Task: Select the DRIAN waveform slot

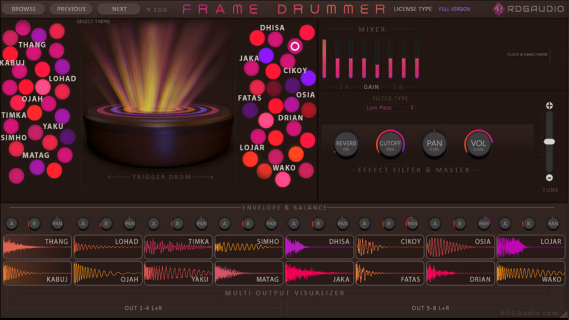Action: [460, 273]
